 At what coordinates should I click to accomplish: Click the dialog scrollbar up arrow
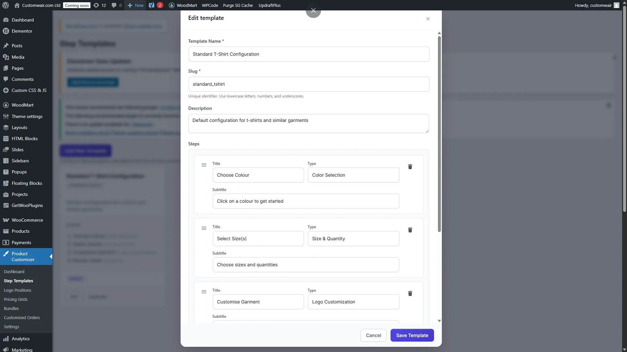439,33
